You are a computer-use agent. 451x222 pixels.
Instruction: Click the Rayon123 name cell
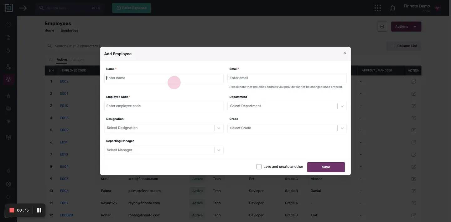(x=109, y=203)
